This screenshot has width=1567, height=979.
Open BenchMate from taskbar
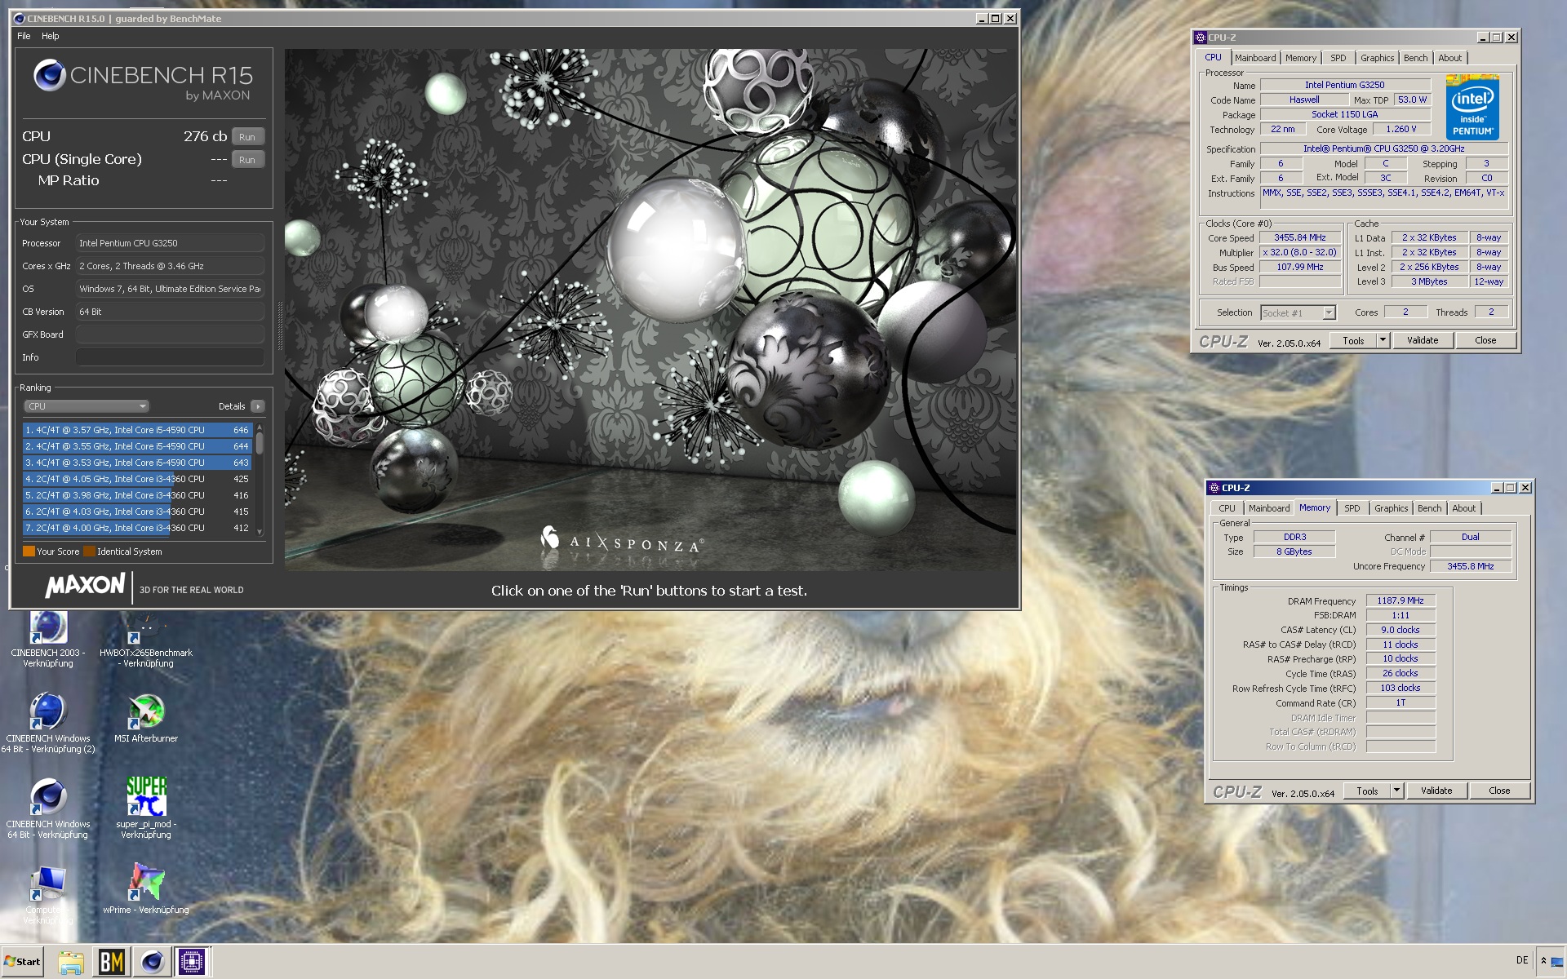click(x=111, y=962)
